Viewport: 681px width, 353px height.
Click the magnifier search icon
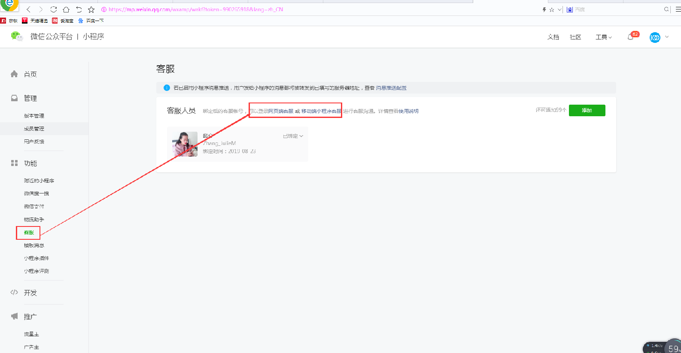point(666,9)
